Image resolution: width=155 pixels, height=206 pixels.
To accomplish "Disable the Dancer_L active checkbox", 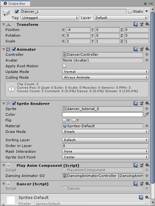I will click(x=17, y=11).
